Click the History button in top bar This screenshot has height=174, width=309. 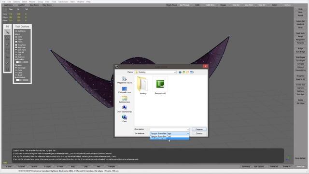[275, 5]
